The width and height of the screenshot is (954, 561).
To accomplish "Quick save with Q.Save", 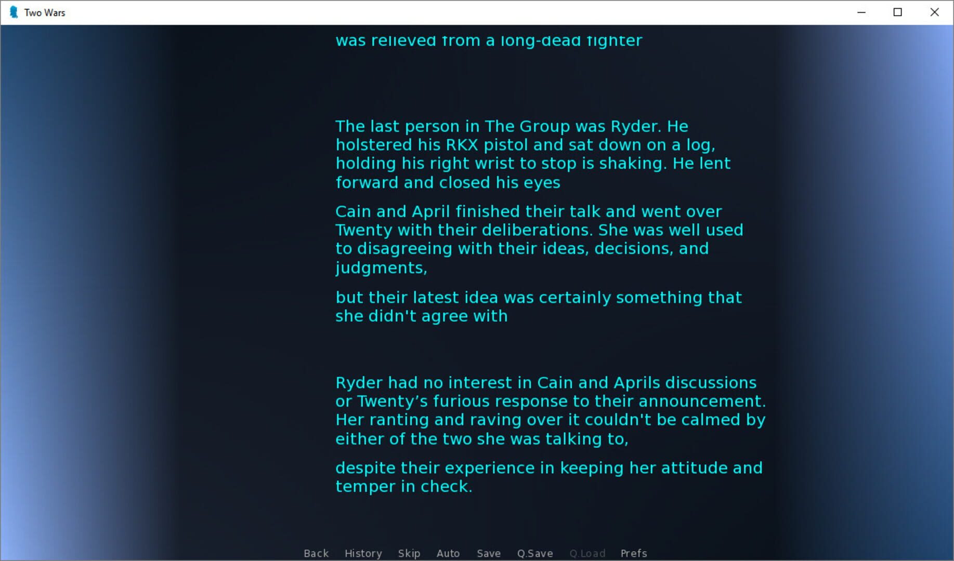I will [534, 553].
